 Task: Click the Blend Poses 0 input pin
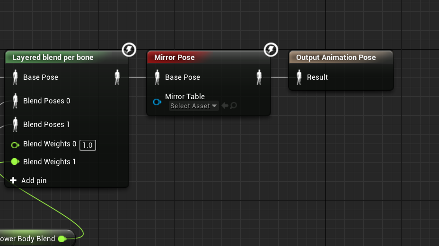[16, 101]
